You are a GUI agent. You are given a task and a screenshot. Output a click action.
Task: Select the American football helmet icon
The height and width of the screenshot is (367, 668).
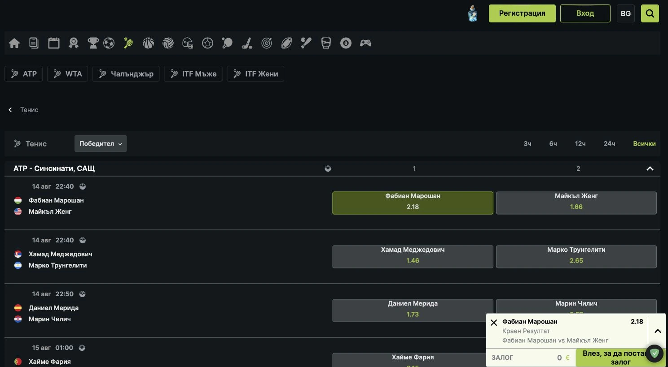(x=188, y=43)
